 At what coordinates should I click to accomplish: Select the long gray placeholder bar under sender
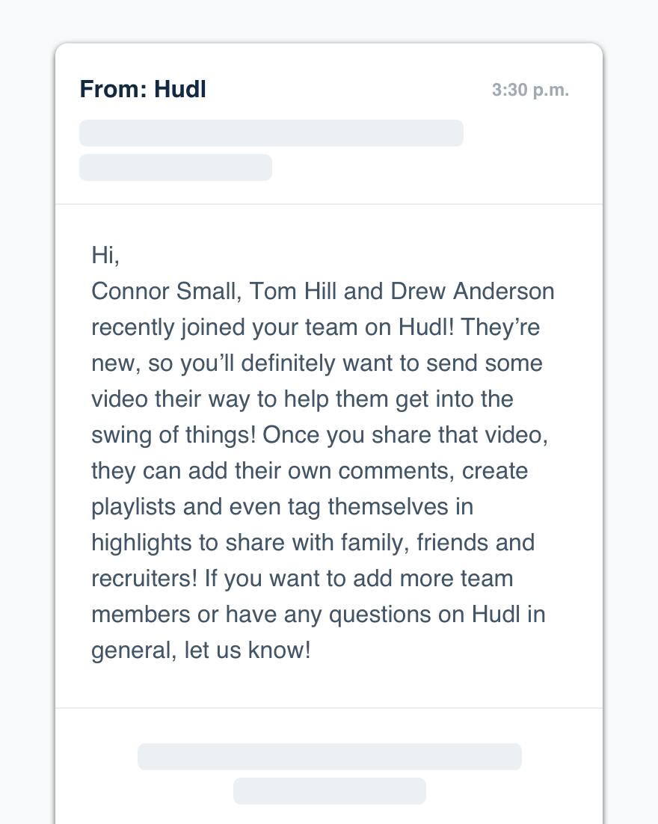(271, 133)
